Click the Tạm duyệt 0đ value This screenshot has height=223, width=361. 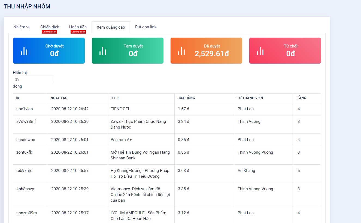(133, 53)
